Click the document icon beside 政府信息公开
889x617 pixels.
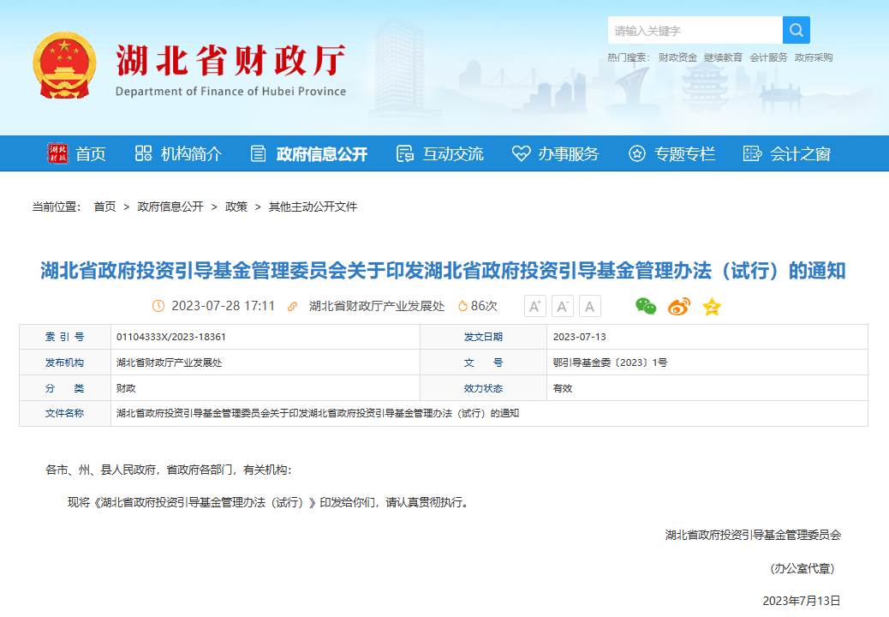coord(258,153)
